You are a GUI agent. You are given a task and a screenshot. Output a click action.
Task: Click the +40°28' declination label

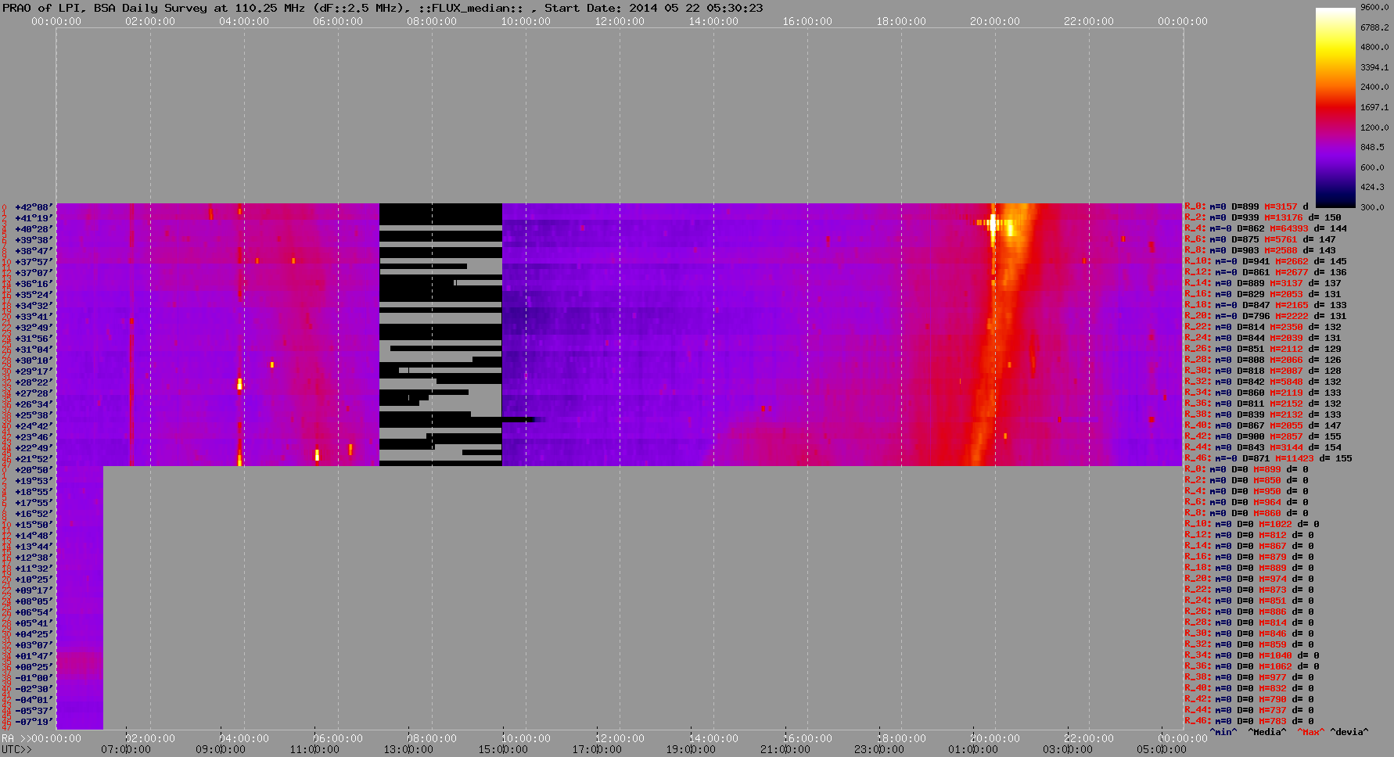(x=34, y=229)
